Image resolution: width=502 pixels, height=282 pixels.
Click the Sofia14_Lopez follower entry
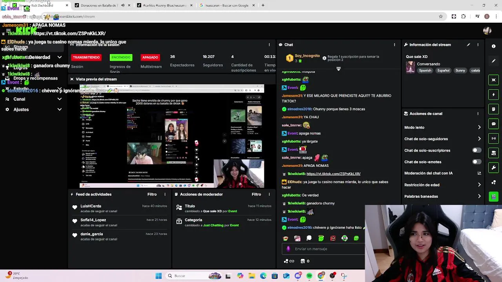coord(120,222)
